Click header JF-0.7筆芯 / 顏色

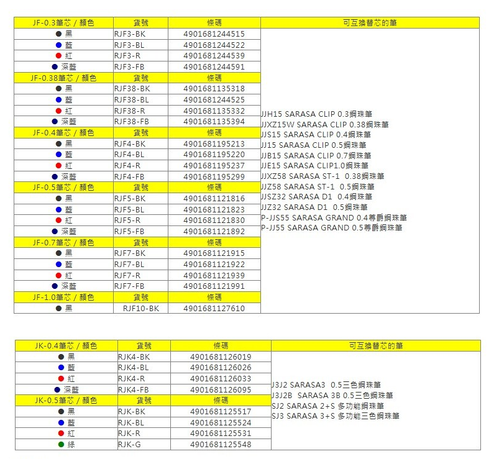click(x=63, y=243)
